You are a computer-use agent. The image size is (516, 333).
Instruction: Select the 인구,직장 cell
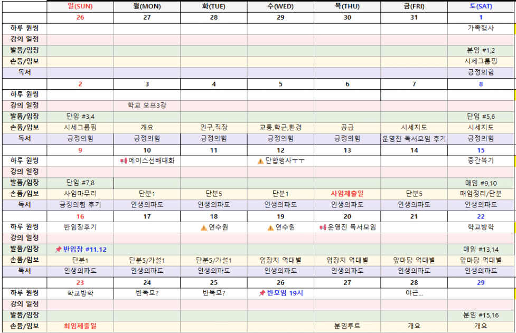(x=214, y=128)
